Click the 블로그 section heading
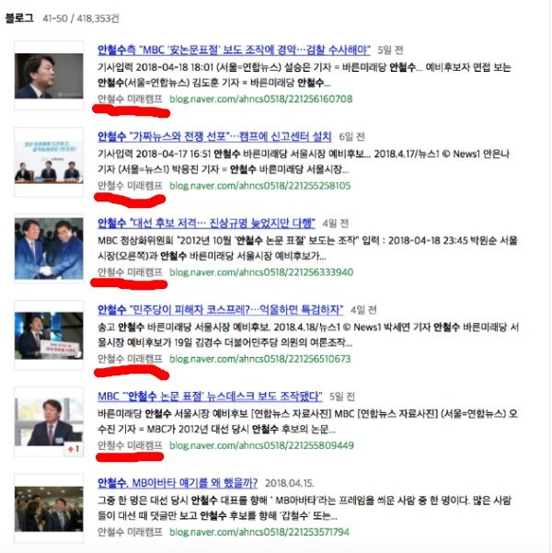Viewport: 552px width, 553px height. (x=19, y=18)
